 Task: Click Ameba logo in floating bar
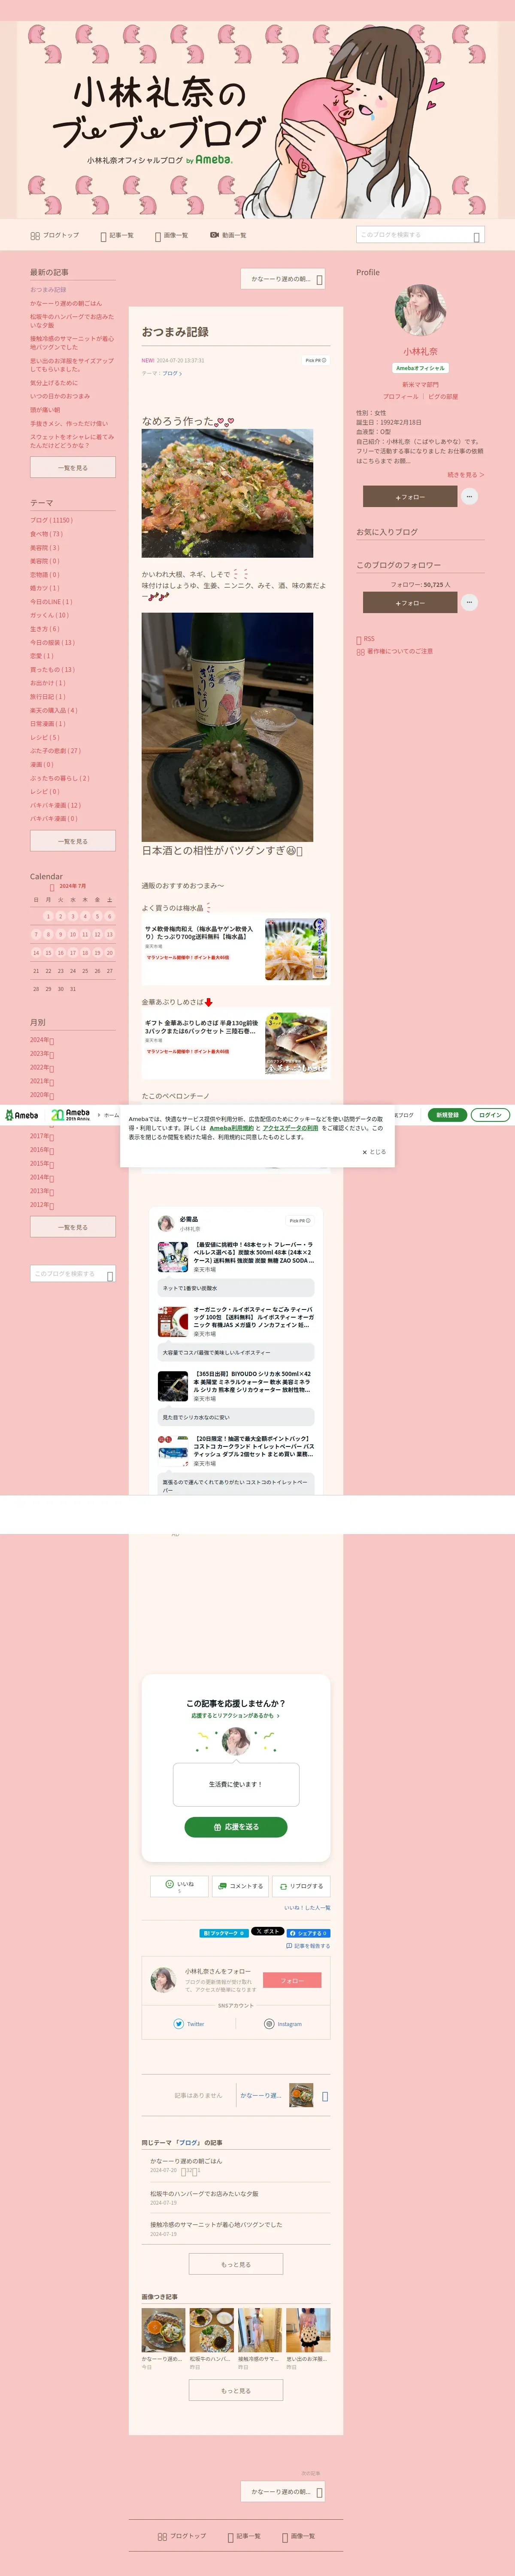point(21,1115)
